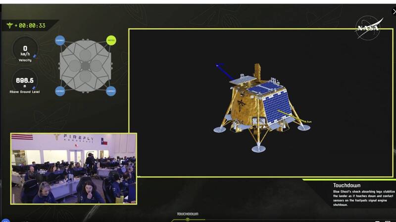This screenshot has height=222, width=396.
Task: Click the green footpad contact indicator
Action: 111,41
